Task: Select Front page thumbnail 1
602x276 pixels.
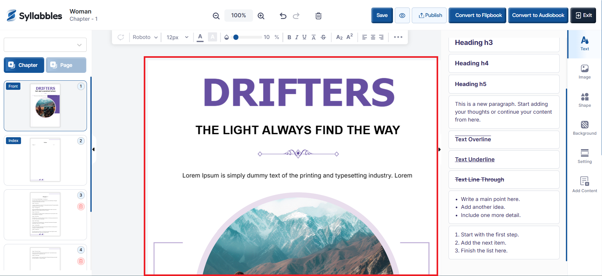Action: [45, 106]
